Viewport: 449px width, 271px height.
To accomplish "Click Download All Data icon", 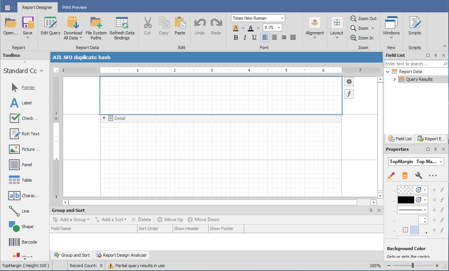I will 73,22.
